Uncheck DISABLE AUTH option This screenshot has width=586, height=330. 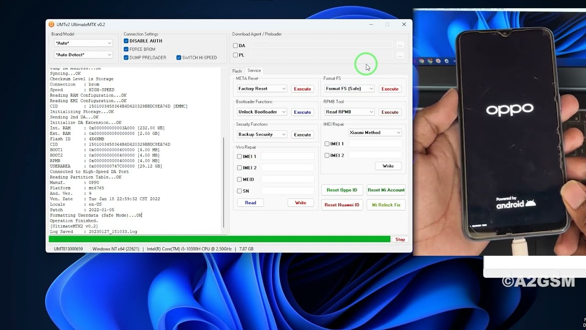tap(126, 41)
